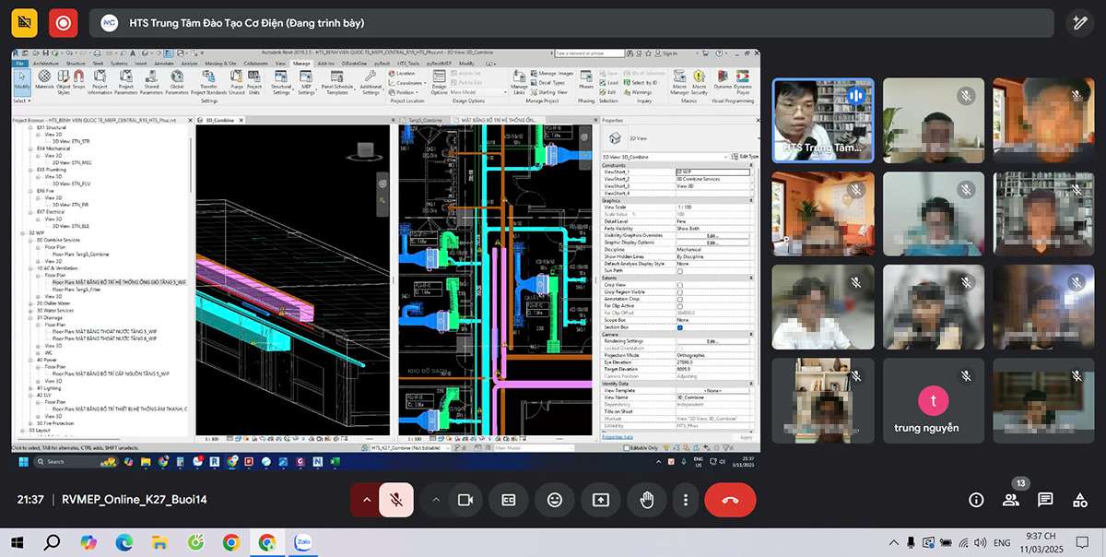Switch to the Architecture ribbon tab
This screenshot has width=1106, height=557.
coord(46,64)
